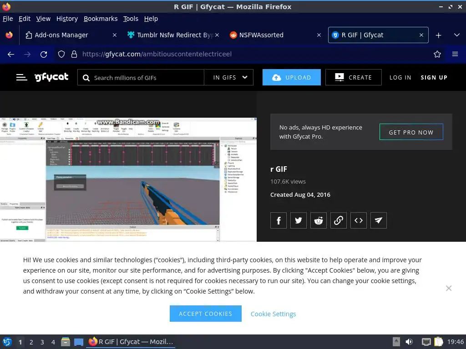Open the Firefox application hamburger menu

(455, 54)
